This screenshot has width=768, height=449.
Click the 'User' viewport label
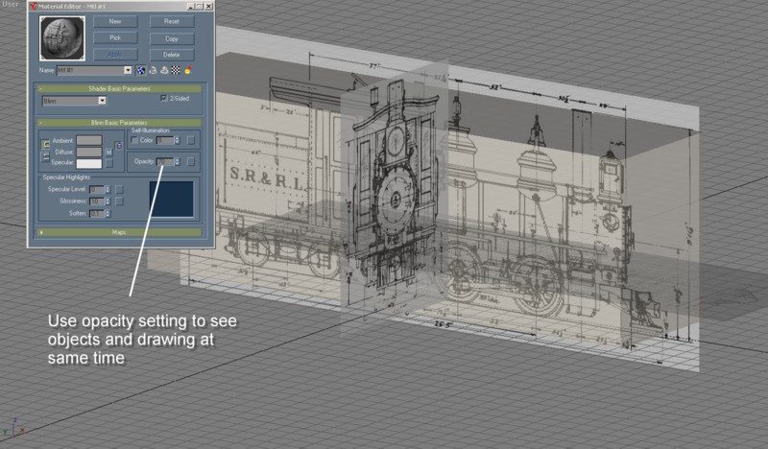[11, 4]
